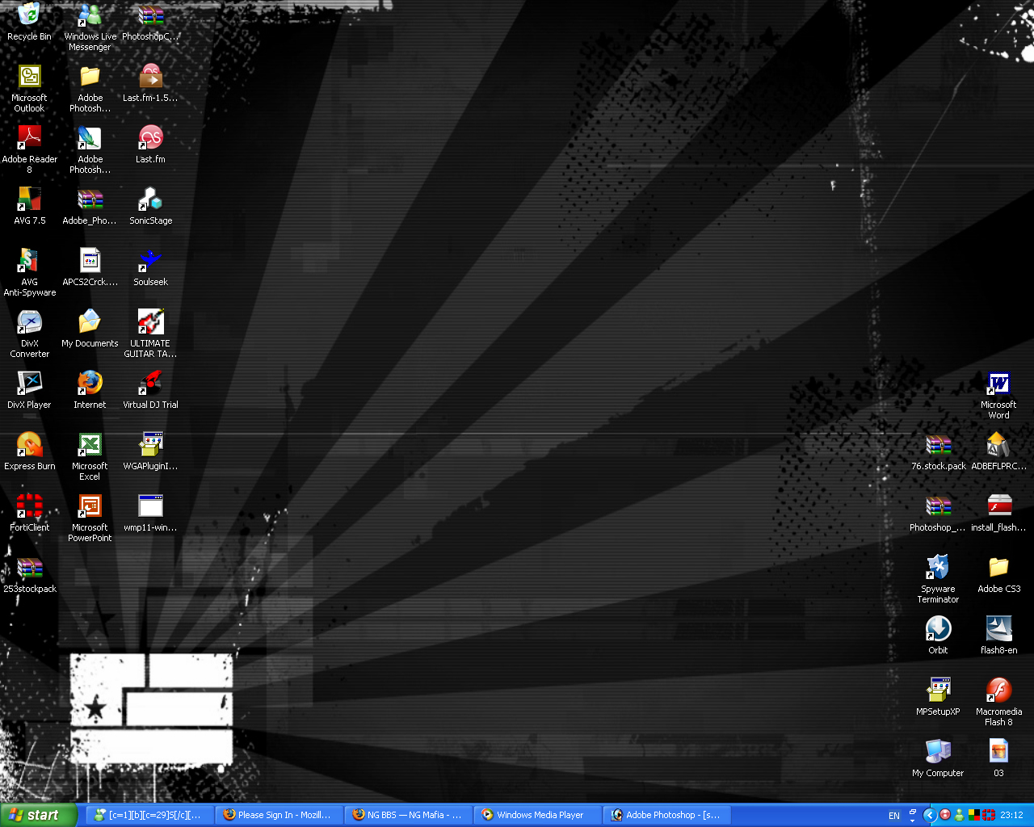This screenshot has height=827, width=1034.
Task: Open the green Messenger tray icon
Action: [960, 815]
